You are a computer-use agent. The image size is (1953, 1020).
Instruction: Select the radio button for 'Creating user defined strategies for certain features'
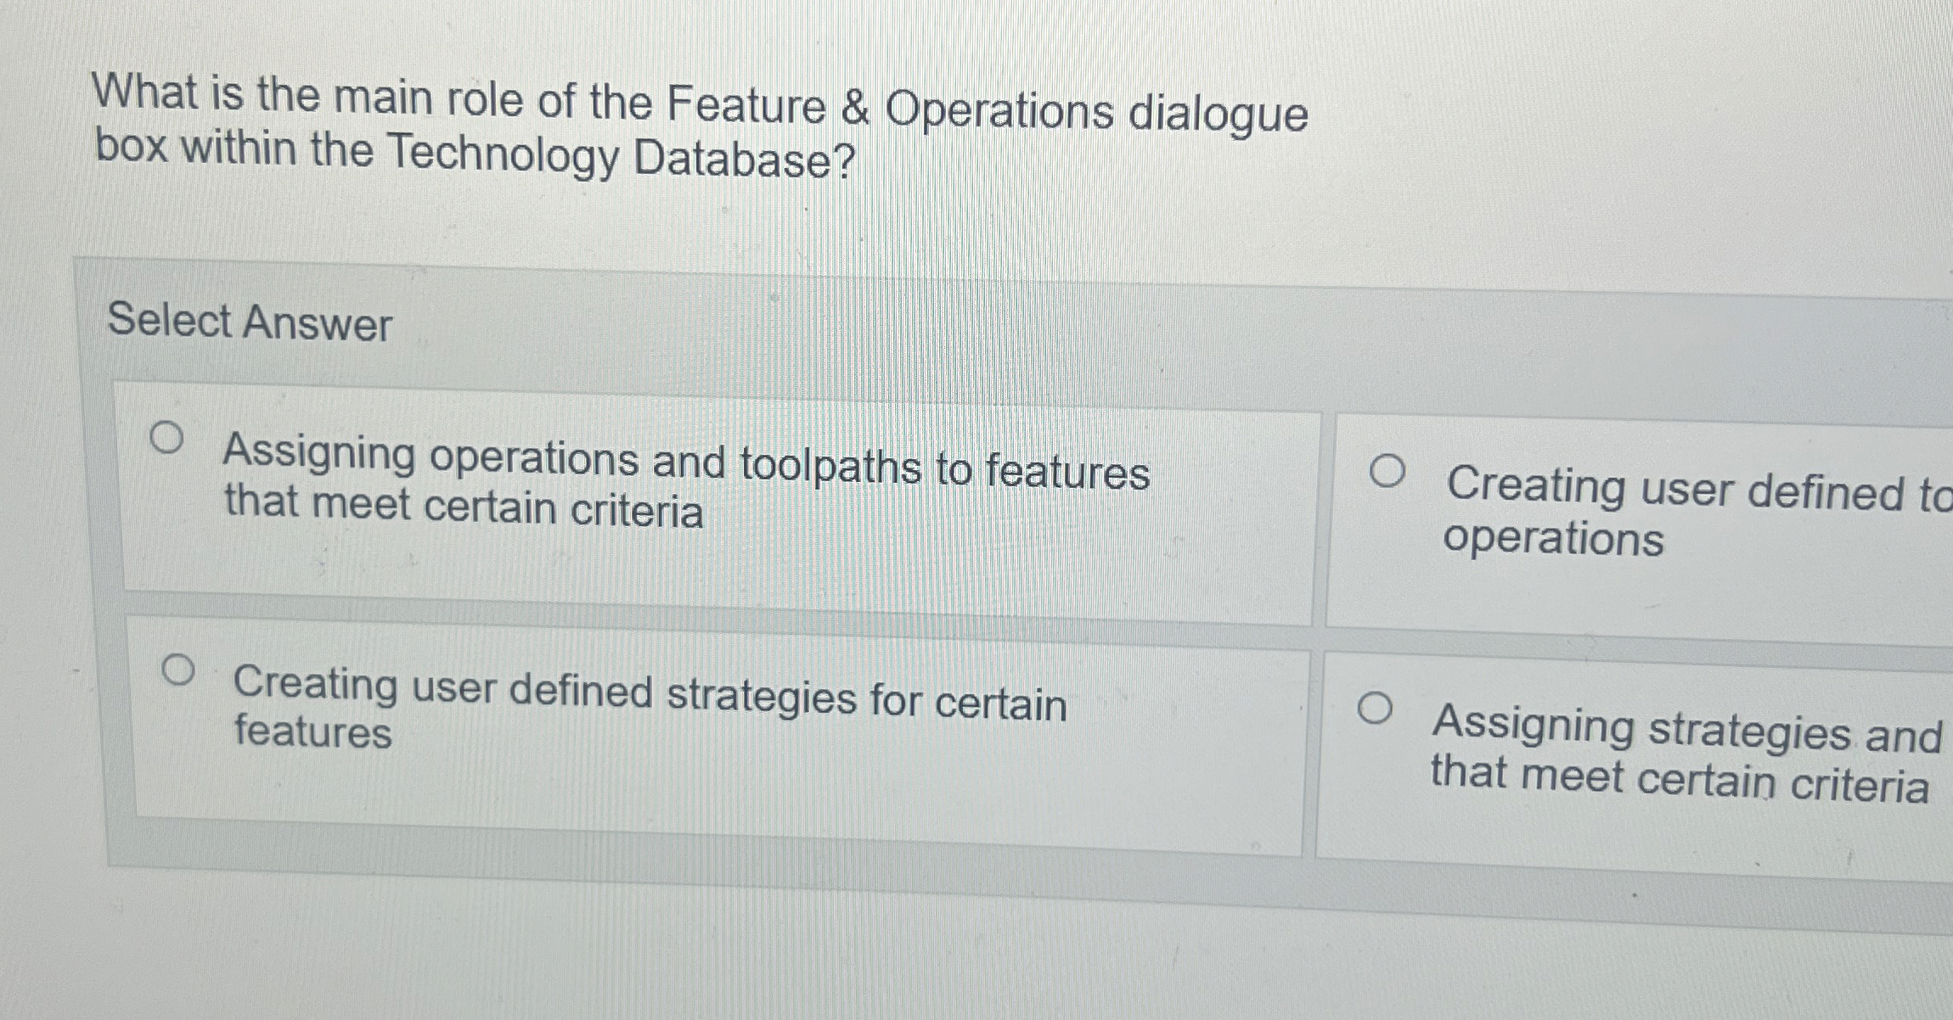[178, 670]
